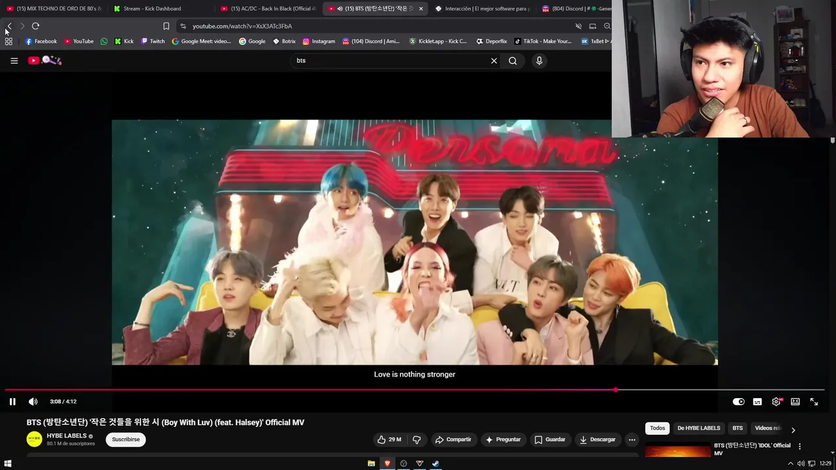Open more actions three-dot menu

[x=632, y=439]
